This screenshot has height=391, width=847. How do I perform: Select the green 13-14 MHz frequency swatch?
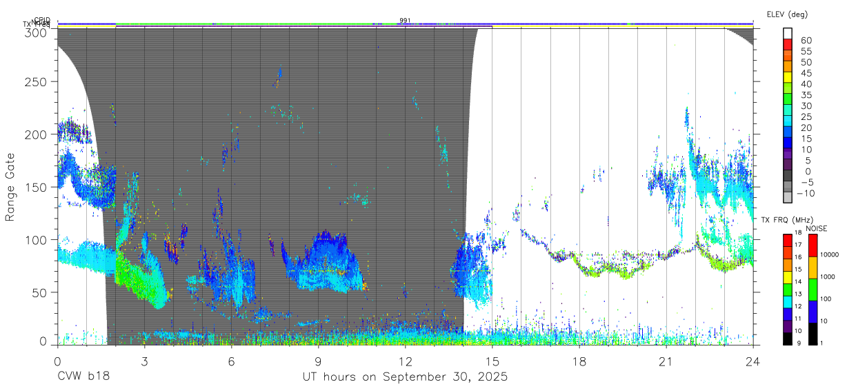pyautogui.click(x=788, y=288)
